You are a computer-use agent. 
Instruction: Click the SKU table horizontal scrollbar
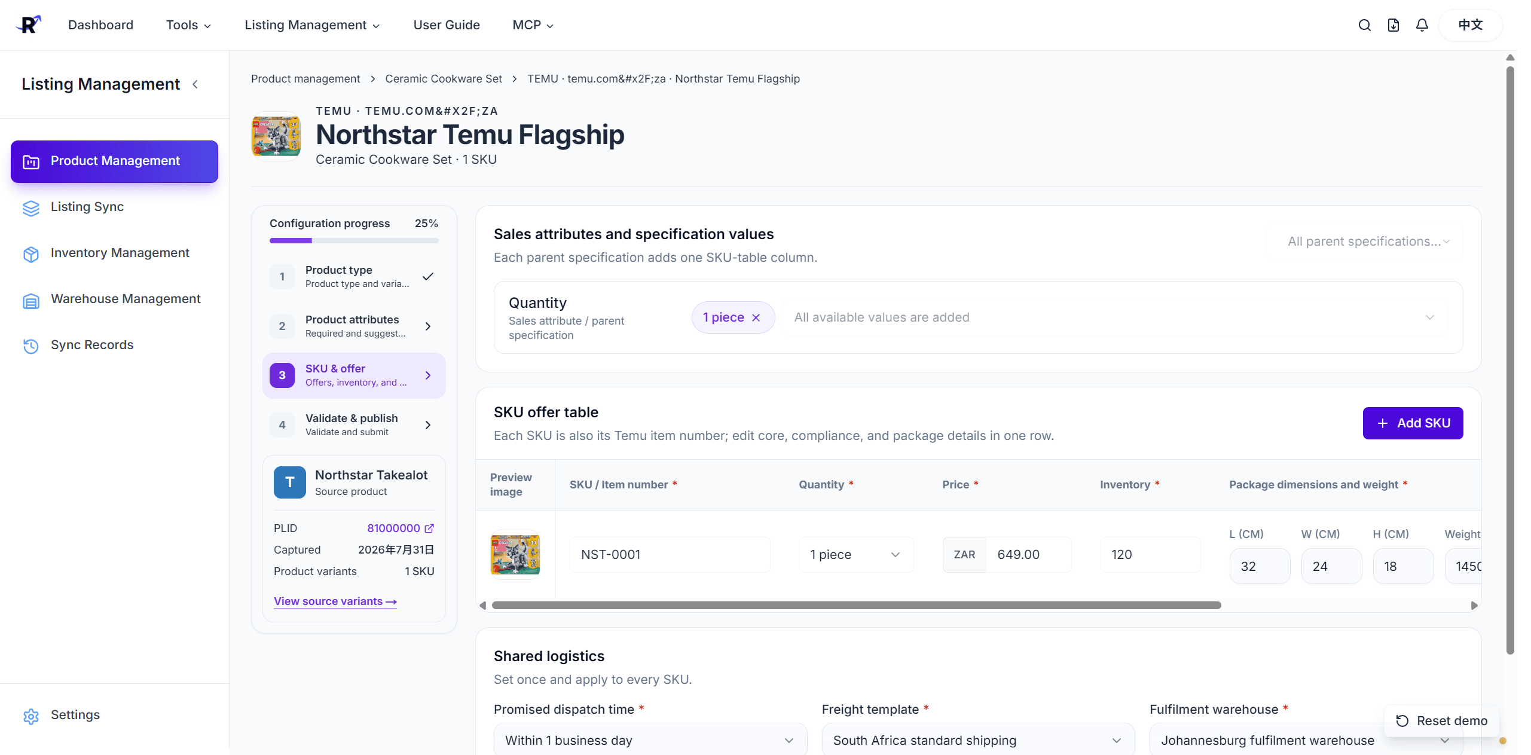[856, 606]
